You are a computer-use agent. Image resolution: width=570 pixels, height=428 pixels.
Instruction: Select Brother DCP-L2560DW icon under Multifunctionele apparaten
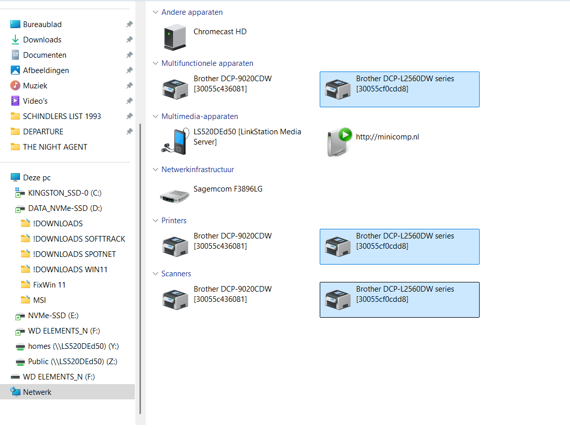coord(338,89)
